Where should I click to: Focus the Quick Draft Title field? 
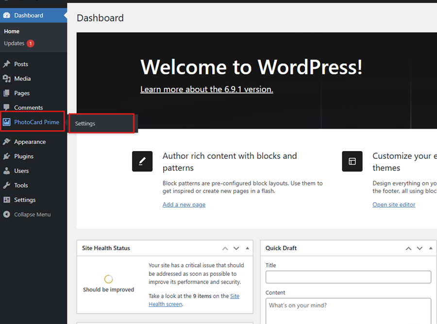click(348, 277)
